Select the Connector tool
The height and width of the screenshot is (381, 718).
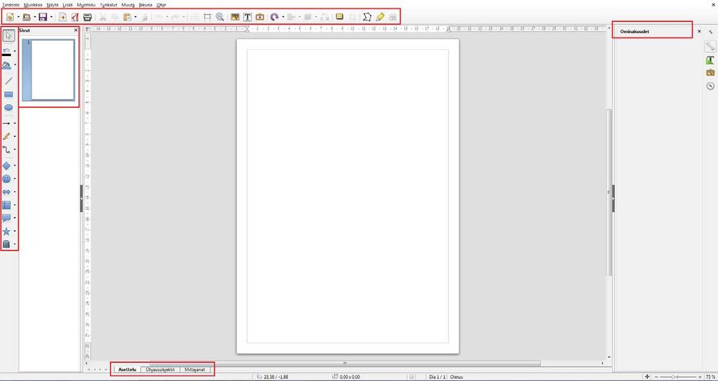(6, 149)
